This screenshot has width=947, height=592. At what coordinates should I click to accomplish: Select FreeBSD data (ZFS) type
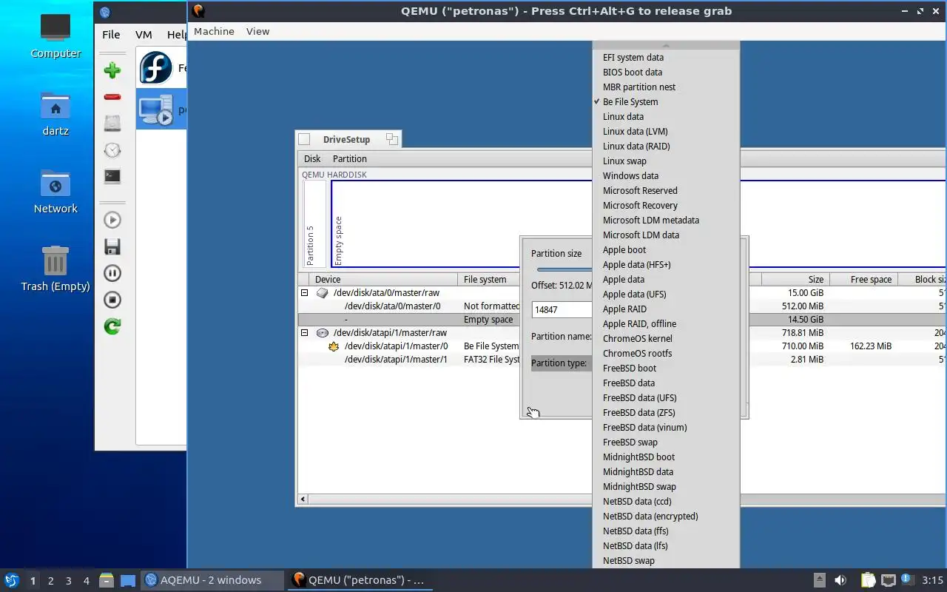(x=666, y=412)
